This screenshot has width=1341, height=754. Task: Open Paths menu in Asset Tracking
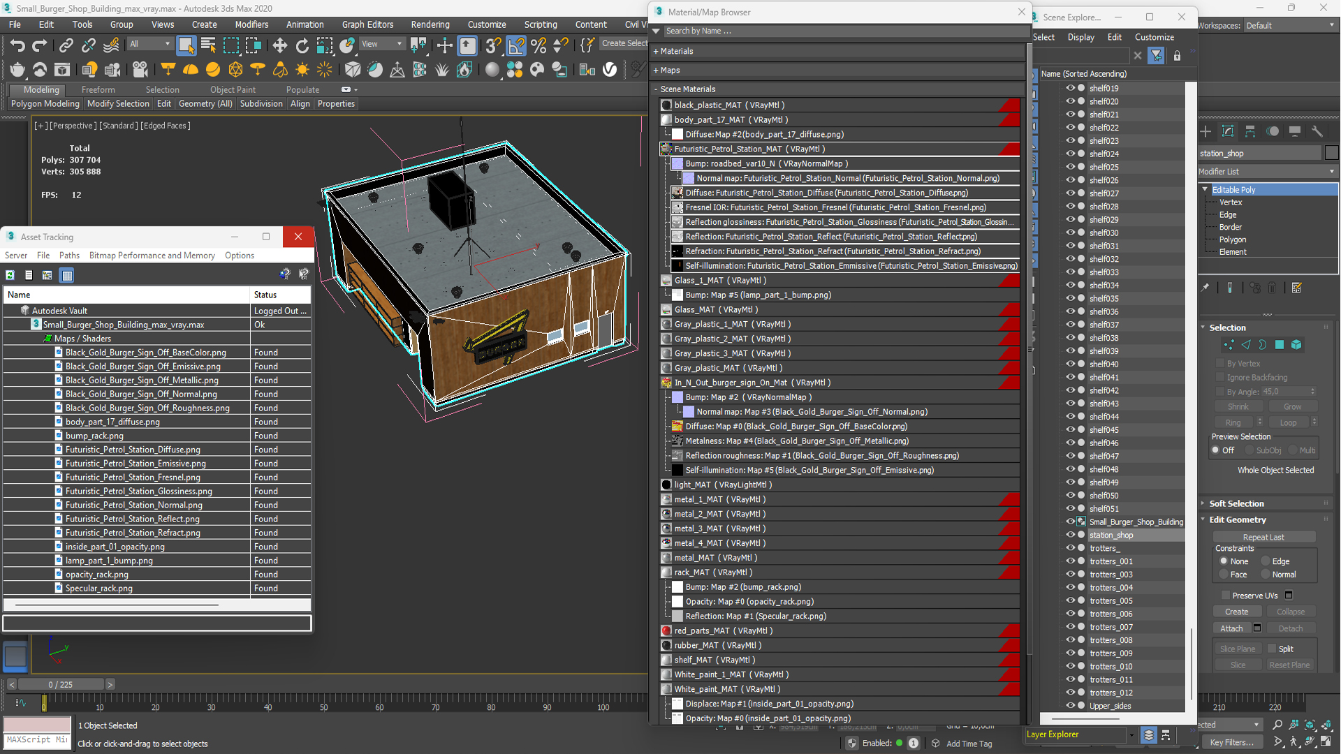point(69,256)
